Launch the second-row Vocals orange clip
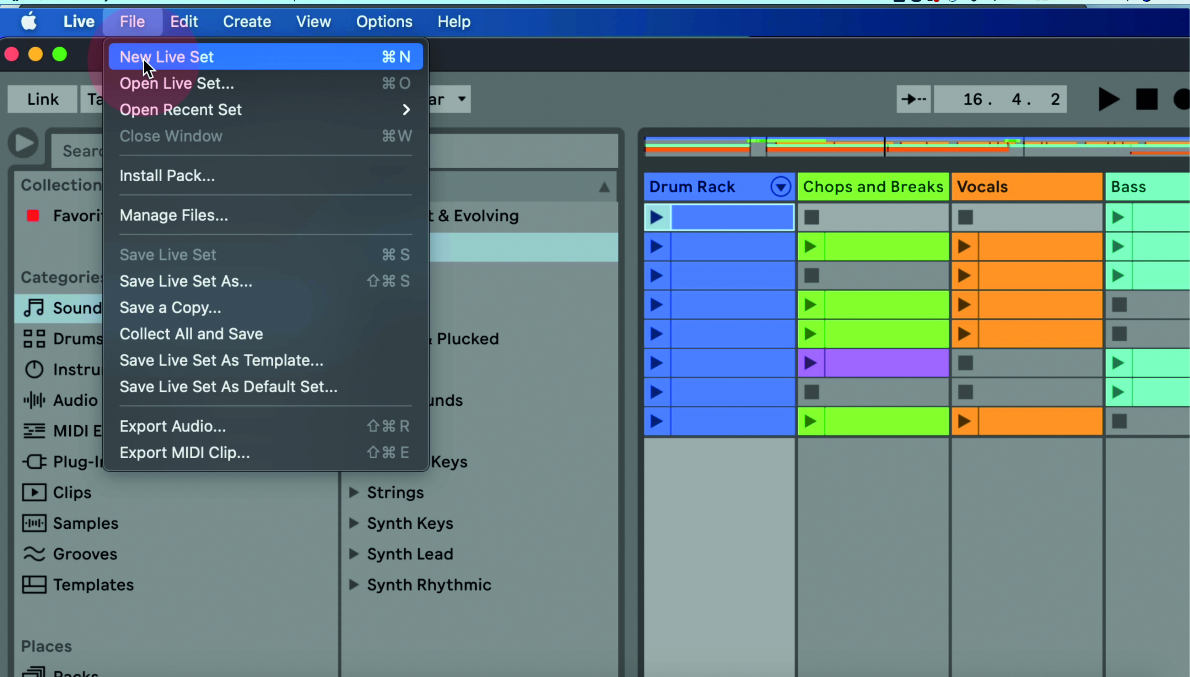The width and height of the screenshot is (1190, 677). coord(965,246)
